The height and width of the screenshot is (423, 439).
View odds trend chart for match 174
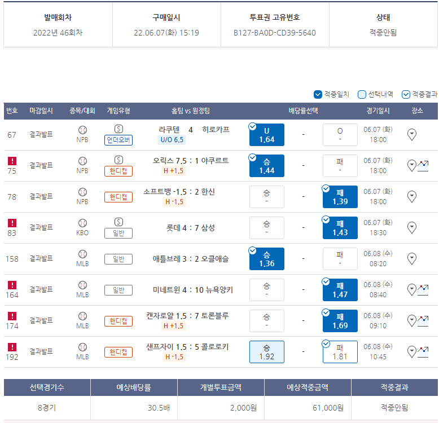pos(423,321)
